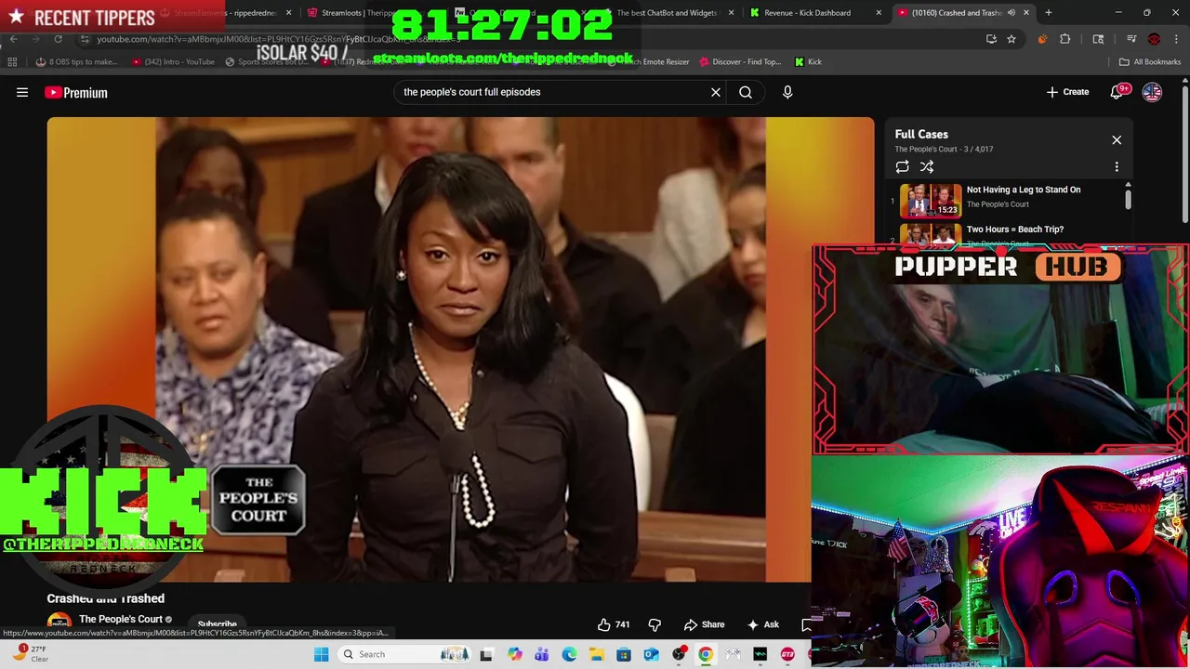This screenshot has height=669, width=1190.
Task: Dislike the video with thumbs-down
Action: tap(654, 624)
